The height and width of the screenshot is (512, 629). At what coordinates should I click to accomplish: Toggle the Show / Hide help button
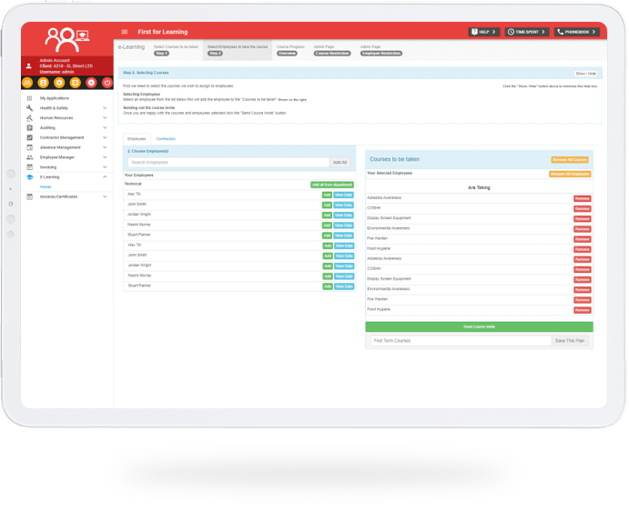[586, 73]
